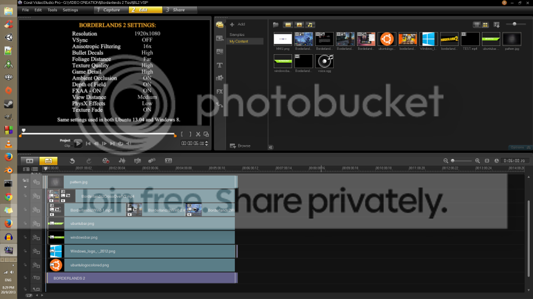Toggle photo files filter in library

click(299, 25)
